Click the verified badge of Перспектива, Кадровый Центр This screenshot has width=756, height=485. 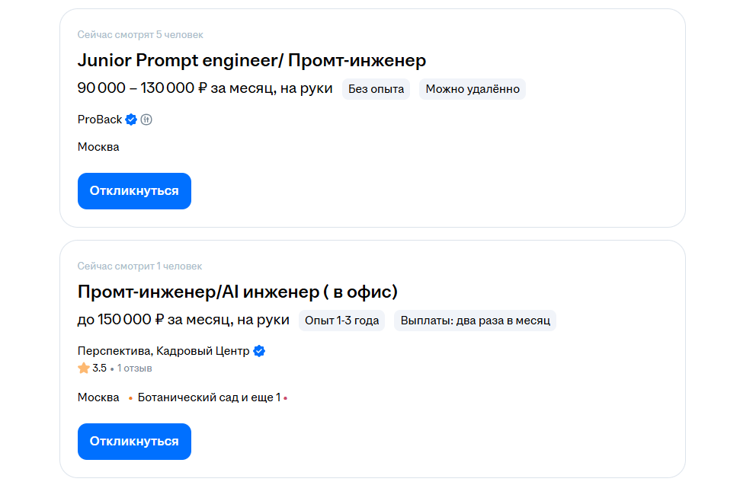(x=259, y=351)
